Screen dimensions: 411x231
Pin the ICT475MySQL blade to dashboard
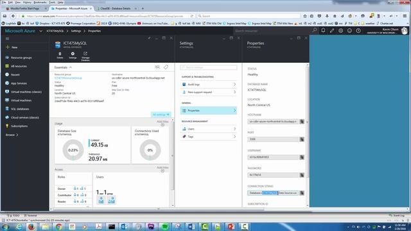(x=149, y=38)
